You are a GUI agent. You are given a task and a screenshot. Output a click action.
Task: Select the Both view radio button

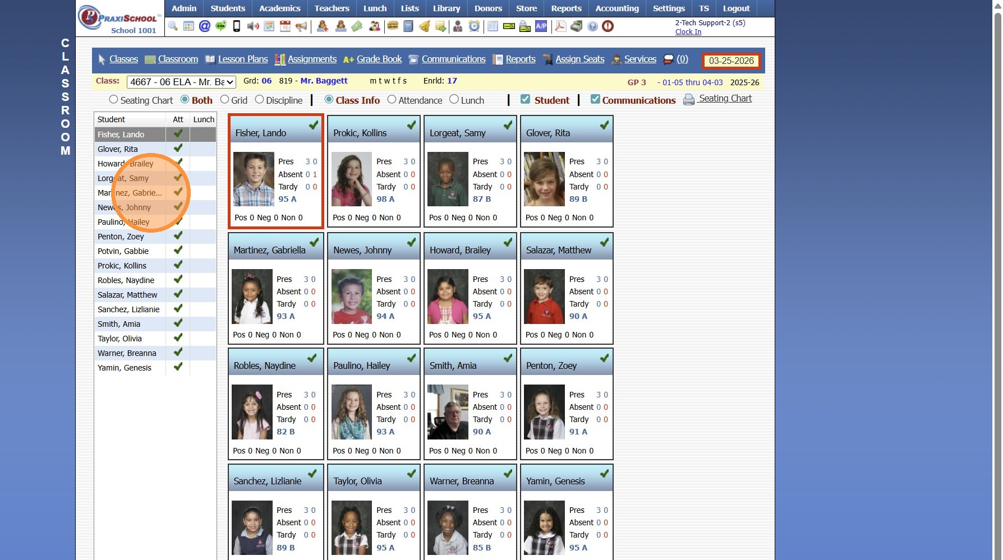pyautogui.click(x=185, y=100)
